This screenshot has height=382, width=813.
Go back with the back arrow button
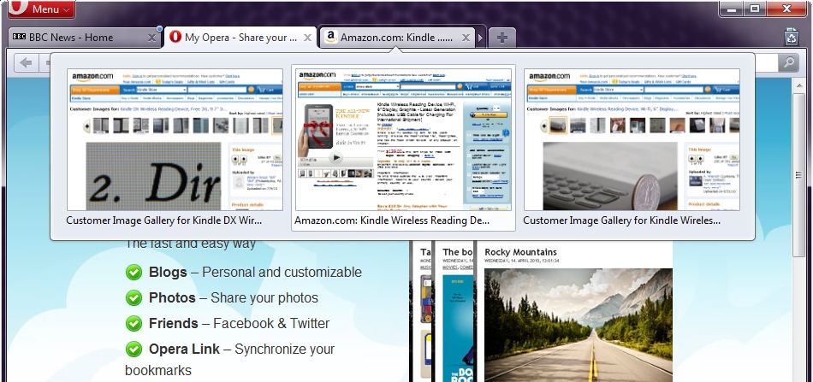tap(26, 63)
